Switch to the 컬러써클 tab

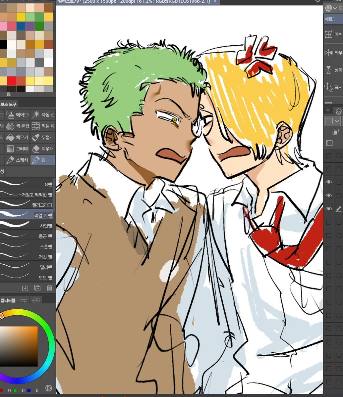tap(8, 300)
